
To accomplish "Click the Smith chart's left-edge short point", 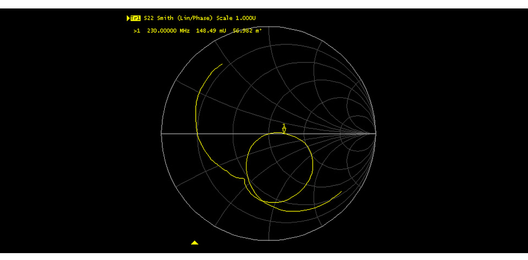I will pyautogui.click(x=162, y=134).
